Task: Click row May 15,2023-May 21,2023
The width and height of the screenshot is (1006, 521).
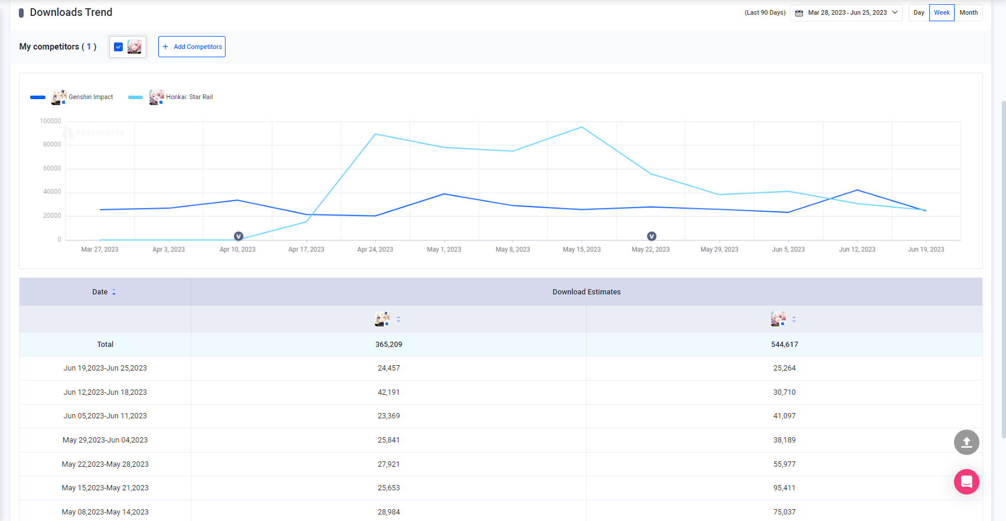Action: point(501,488)
